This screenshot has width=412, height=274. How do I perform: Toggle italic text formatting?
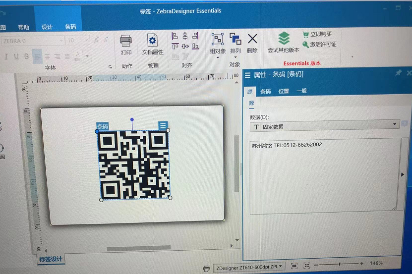[6, 56]
